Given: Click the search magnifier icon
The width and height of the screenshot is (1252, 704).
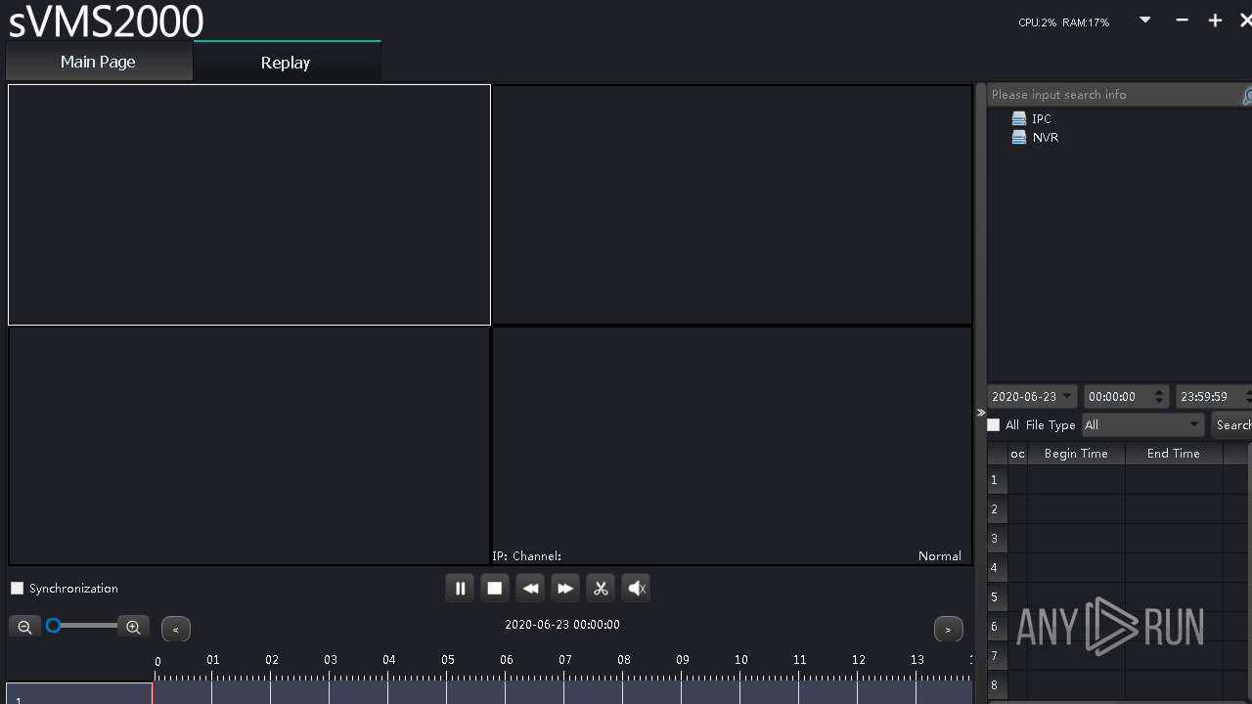Looking at the screenshot, I should pyautogui.click(x=1247, y=96).
